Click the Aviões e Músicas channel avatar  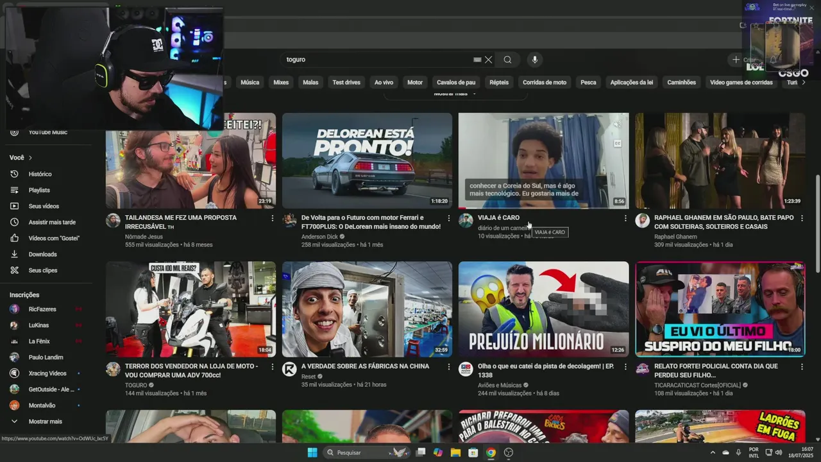(466, 369)
